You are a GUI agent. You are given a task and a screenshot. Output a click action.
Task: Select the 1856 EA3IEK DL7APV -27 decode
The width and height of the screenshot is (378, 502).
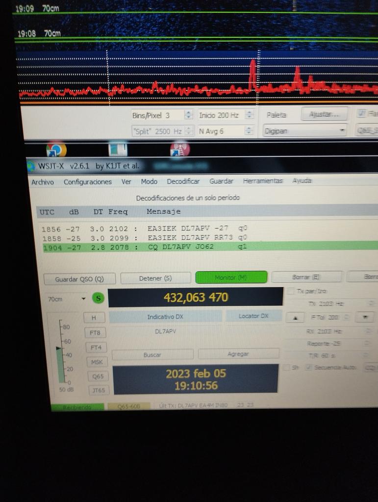(144, 228)
